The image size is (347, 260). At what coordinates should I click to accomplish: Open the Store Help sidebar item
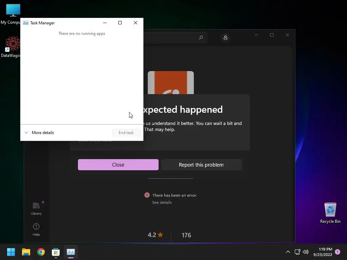36,230
